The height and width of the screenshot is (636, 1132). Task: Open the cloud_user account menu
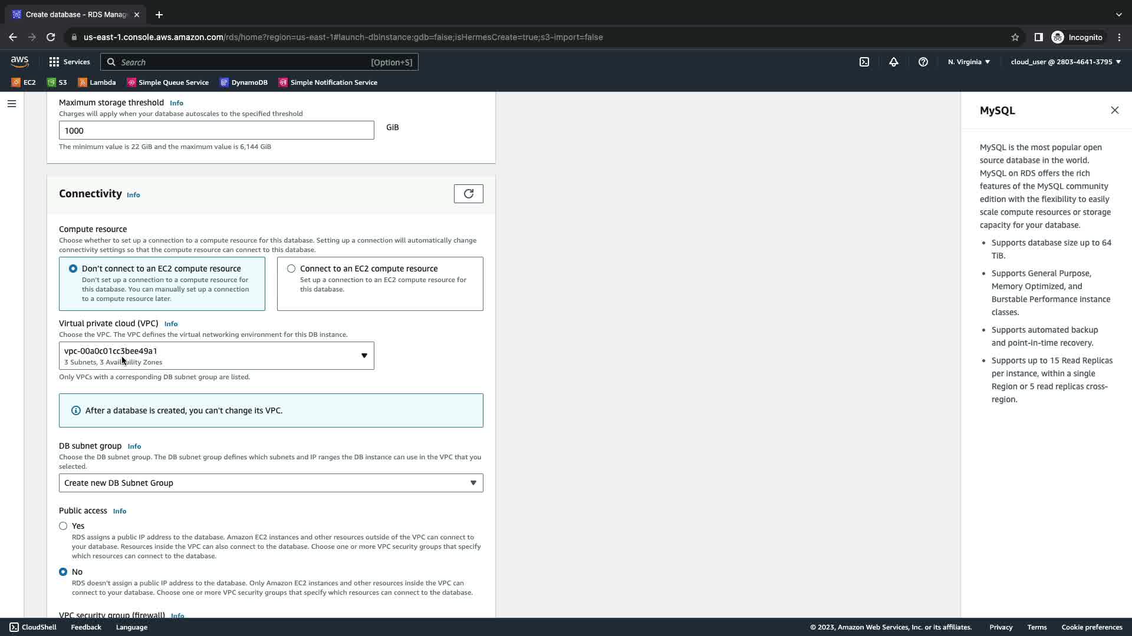pyautogui.click(x=1065, y=62)
